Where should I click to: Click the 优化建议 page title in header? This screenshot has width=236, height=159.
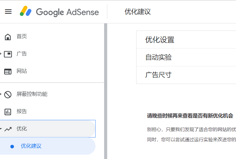tap(138, 12)
